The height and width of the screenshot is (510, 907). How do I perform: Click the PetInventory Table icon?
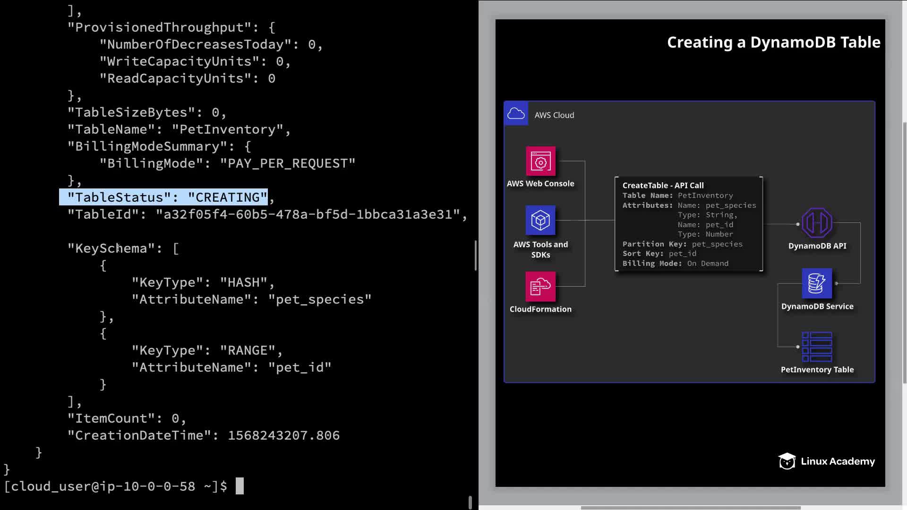coord(817,347)
